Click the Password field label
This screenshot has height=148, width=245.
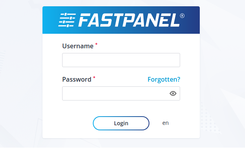pyautogui.click(x=77, y=79)
